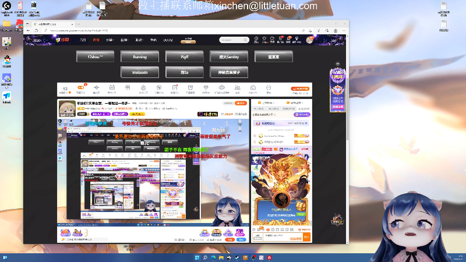Open the Windows Start button on taskbar

[x=197, y=257]
